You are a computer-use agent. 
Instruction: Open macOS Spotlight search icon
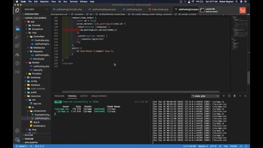pyautogui.click(x=237, y=2)
